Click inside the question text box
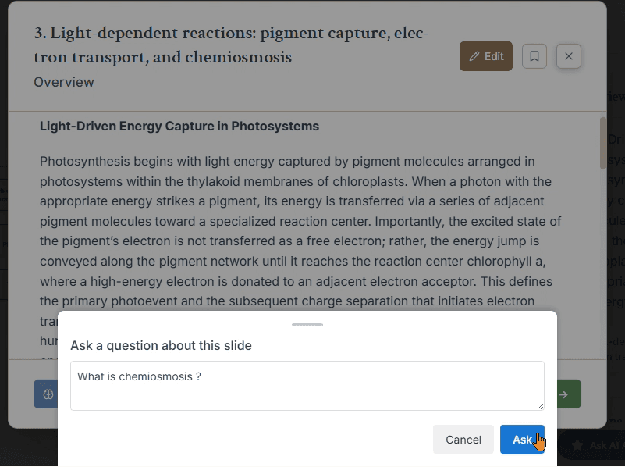The image size is (625, 467). (x=307, y=385)
